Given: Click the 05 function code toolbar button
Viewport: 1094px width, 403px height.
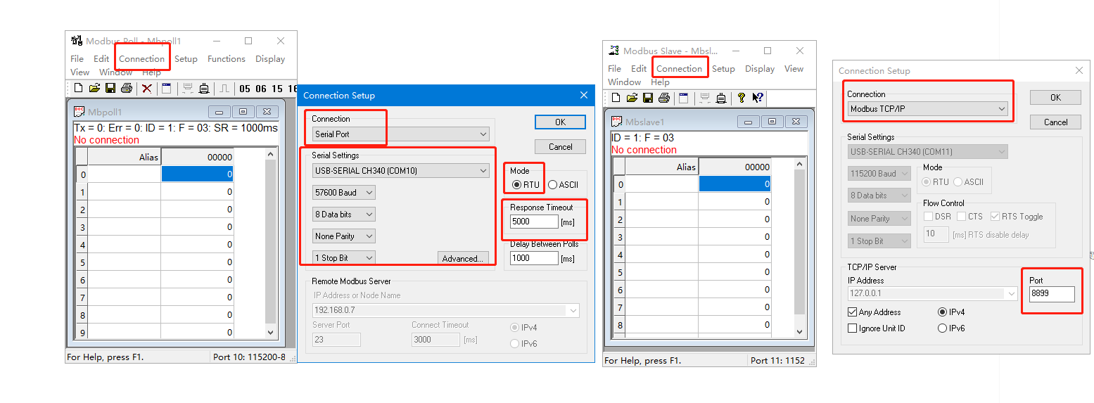Looking at the screenshot, I should (x=245, y=89).
